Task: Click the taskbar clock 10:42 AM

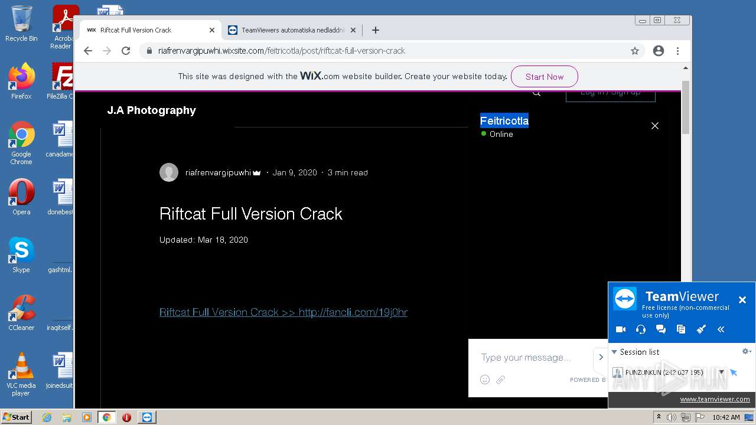Action: point(726,417)
